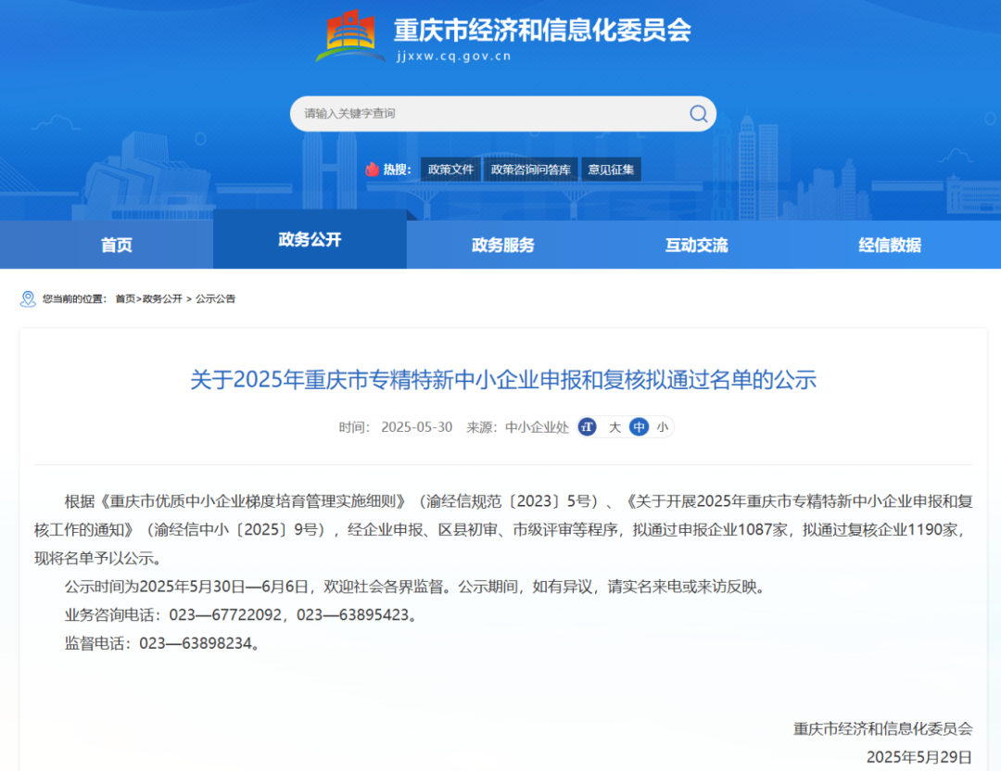Switch to small font size (小)
The image size is (1001, 771).
tap(662, 427)
